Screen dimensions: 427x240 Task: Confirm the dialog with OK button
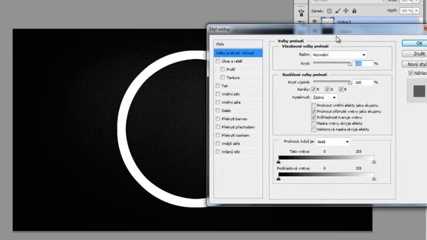click(414, 43)
